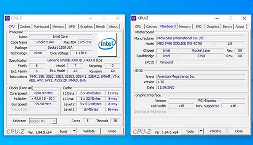Click Tools button in right window
This screenshot has width=253, height=145.
click(190, 131)
